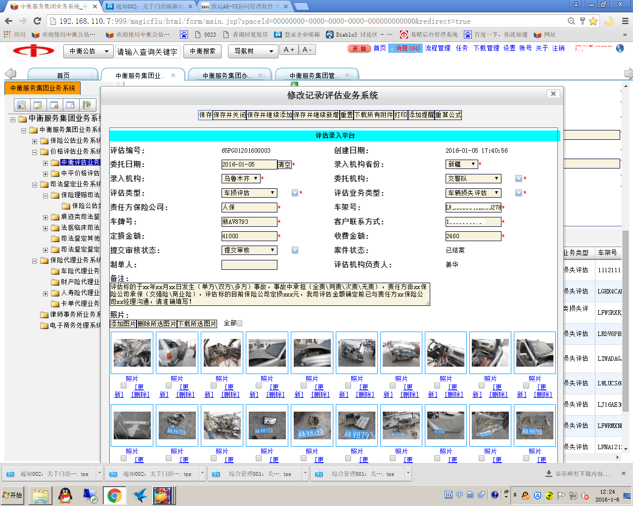This screenshot has width=633, height=506.
Task: Reload the page with refresh icon
Action: coord(37,21)
